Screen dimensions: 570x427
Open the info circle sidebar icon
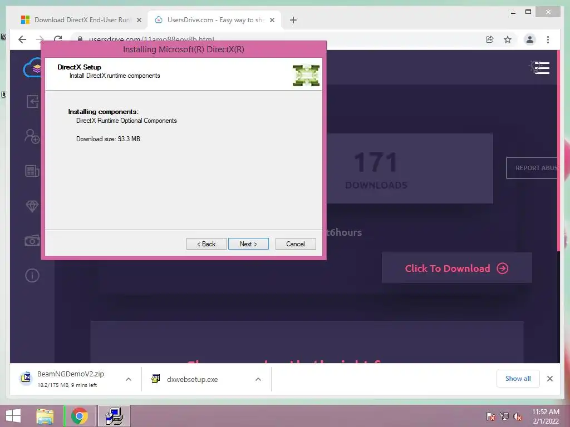click(x=32, y=275)
